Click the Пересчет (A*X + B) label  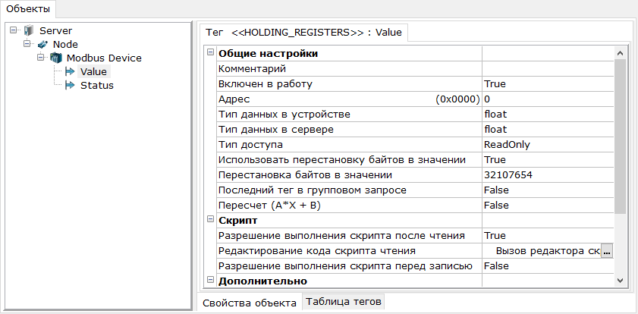coord(270,206)
